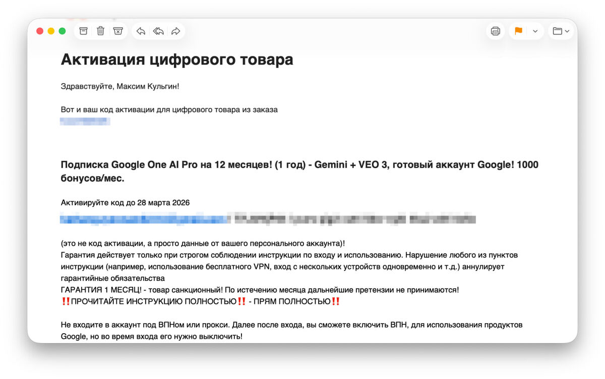Screen dimensions: 605x379
Task: Click the "ГАРАНТИЯ 1 МЕСЯЦ!" line
Action: pos(260,290)
